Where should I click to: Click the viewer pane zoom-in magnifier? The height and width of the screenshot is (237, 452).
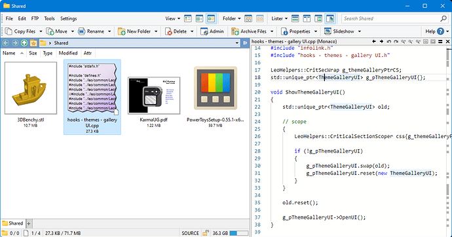pyautogui.click(x=404, y=41)
